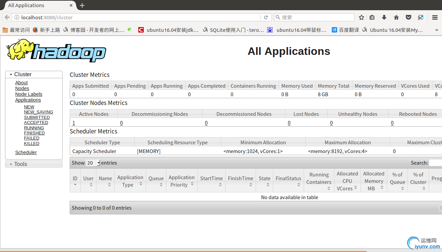Filter applications by NEW_SAVING state
The height and width of the screenshot is (252, 442).
[x=39, y=112]
